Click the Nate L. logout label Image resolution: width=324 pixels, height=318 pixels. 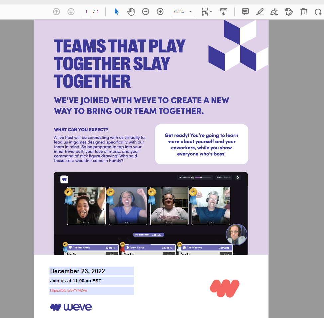(x=224, y=178)
